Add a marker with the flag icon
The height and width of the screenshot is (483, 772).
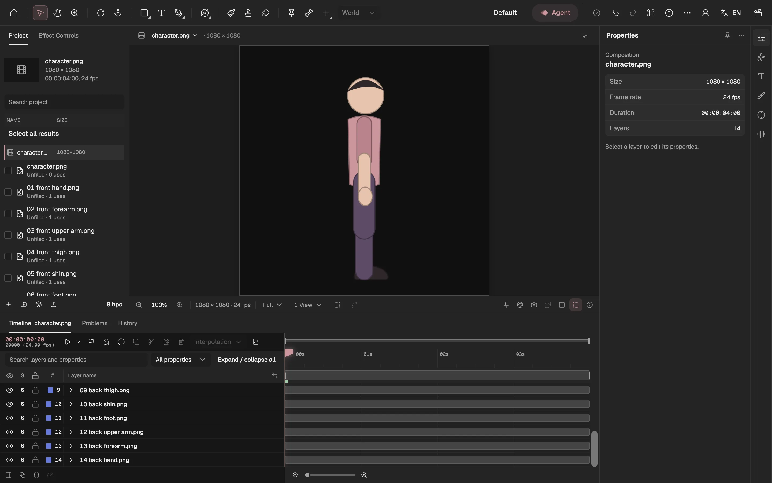pyautogui.click(x=91, y=342)
